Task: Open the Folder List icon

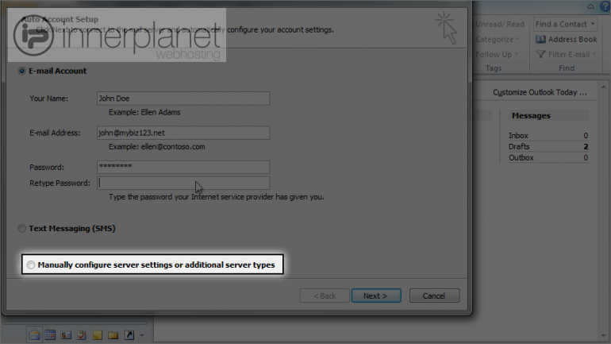Action: [x=113, y=335]
